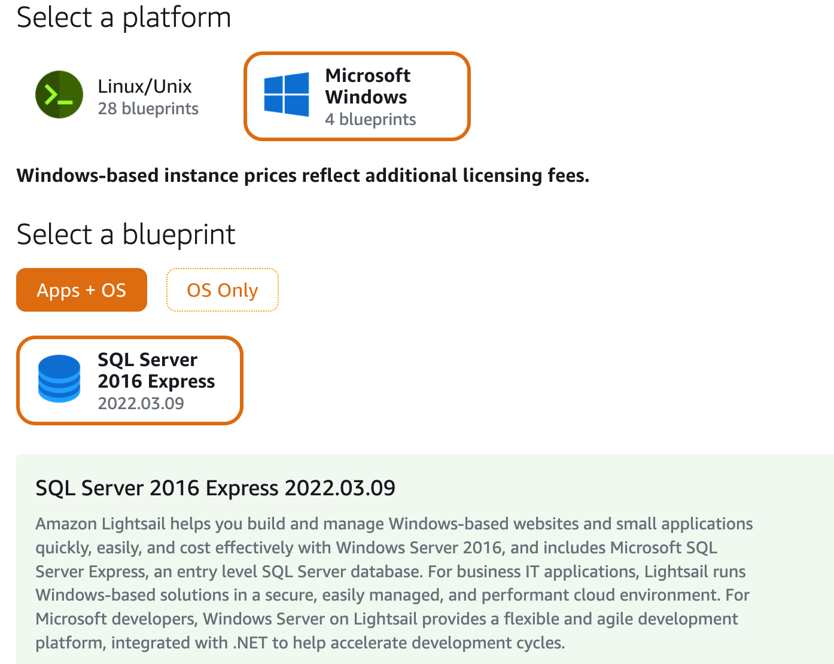This screenshot has width=834, height=664.
Task: Click the "SQL Server 2016 Express" bold card title
Action: click(156, 370)
